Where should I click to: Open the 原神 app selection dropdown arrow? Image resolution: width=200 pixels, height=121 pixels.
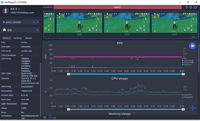(x=37, y=30)
